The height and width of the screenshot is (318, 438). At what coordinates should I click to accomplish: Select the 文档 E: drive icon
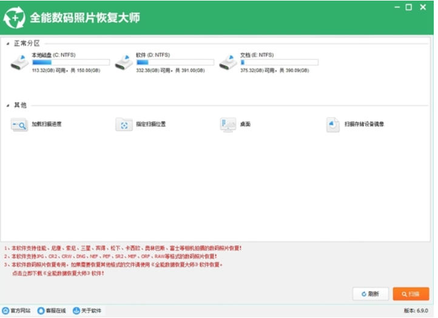[x=228, y=63]
